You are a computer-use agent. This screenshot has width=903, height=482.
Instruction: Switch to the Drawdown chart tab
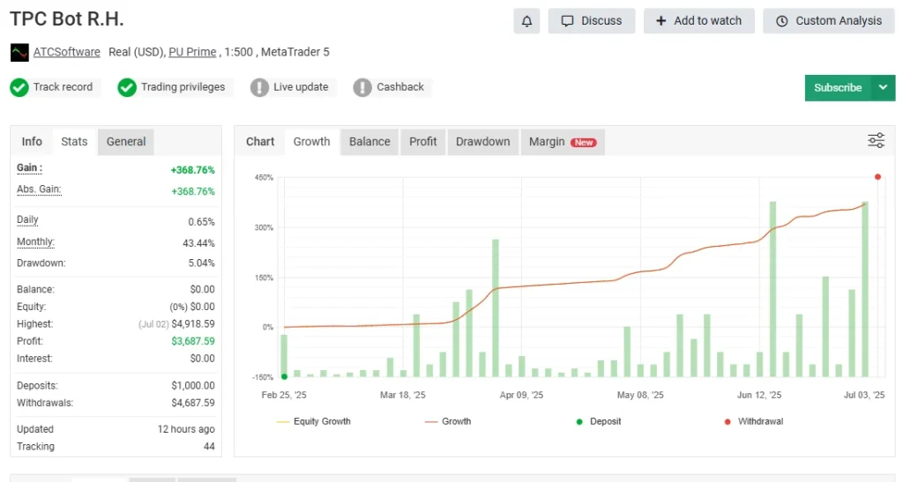pos(482,141)
